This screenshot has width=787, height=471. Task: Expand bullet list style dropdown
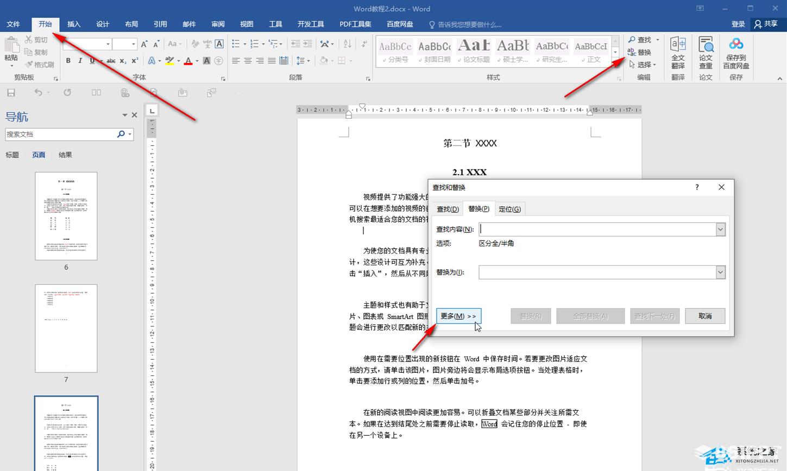click(x=244, y=44)
